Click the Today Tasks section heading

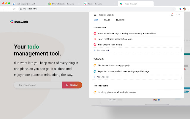(x=99, y=59)
